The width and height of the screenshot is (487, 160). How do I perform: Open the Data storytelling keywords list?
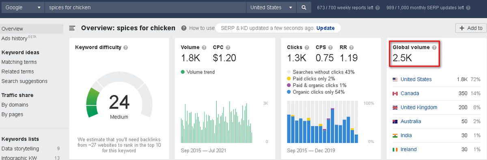coord(20,148)
